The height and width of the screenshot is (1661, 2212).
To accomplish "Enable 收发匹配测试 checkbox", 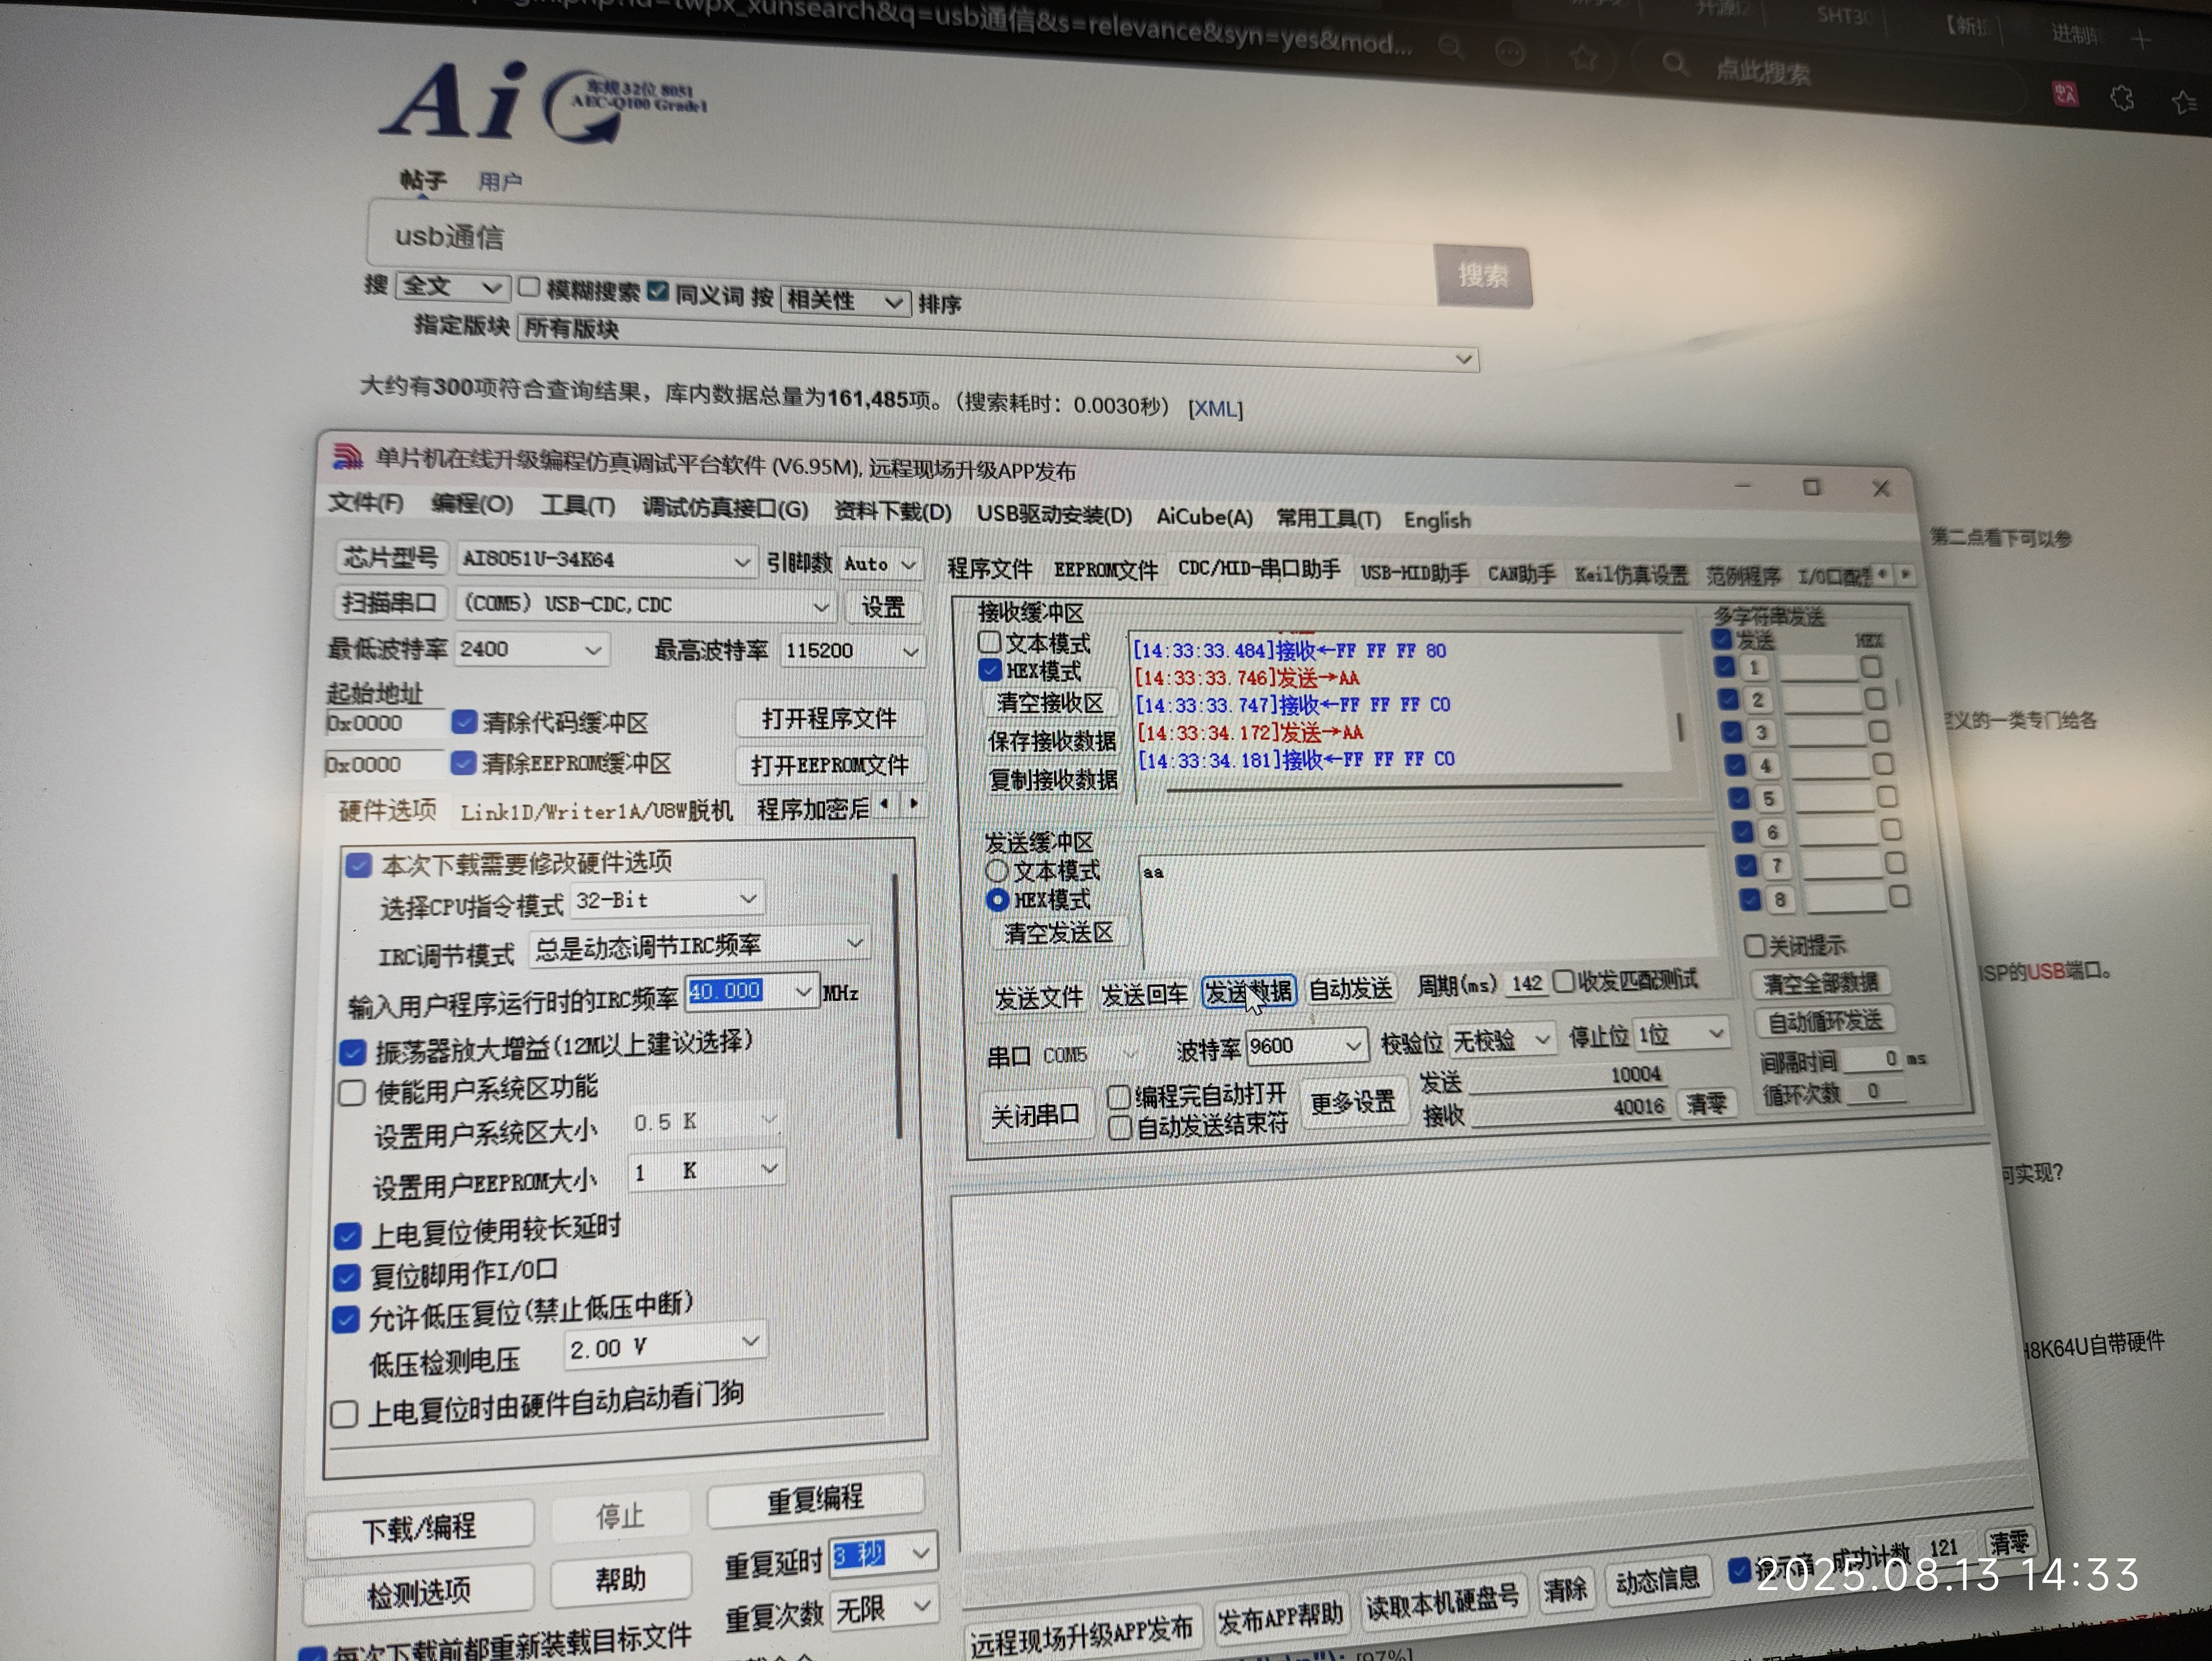I will click(1564, 981).
